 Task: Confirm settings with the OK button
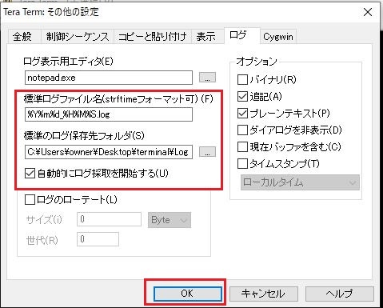pos(188,294)
